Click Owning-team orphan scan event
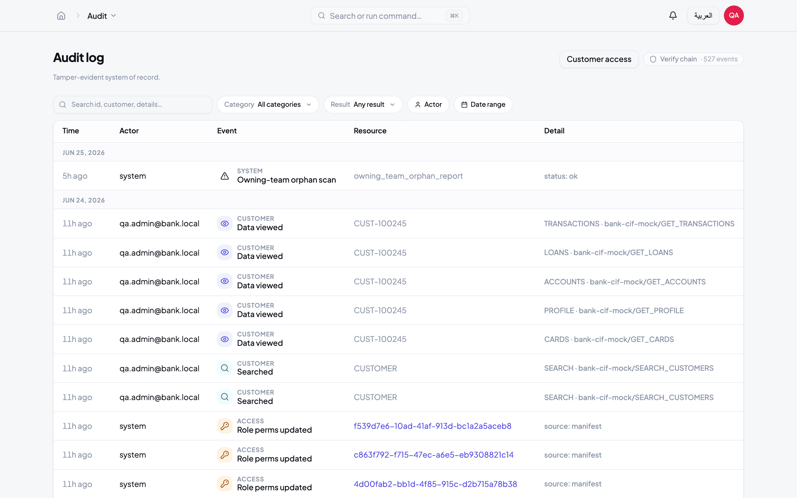Screen dimensions: 797x498 [x=286, y=180]
